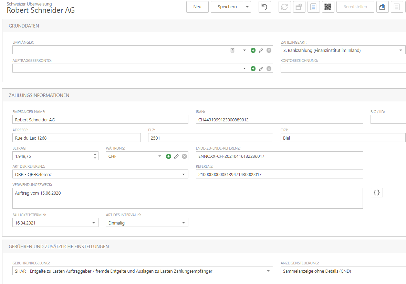This screenshot has width=406, height=284.
Task: Click the undo arrow toolbar icon
Action: 264,7
